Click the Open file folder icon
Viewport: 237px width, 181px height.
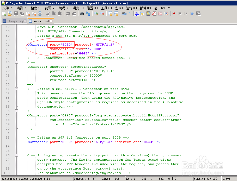10,14
